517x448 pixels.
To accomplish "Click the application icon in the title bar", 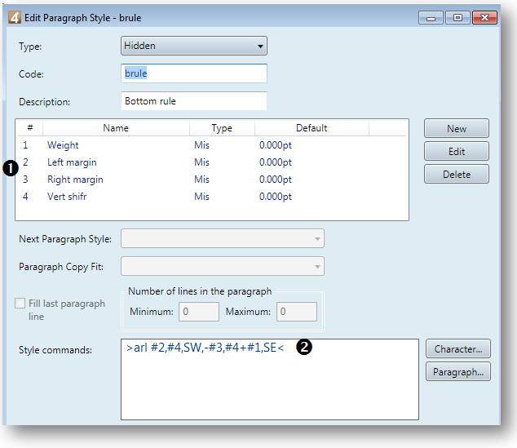I will click(15, 17).
